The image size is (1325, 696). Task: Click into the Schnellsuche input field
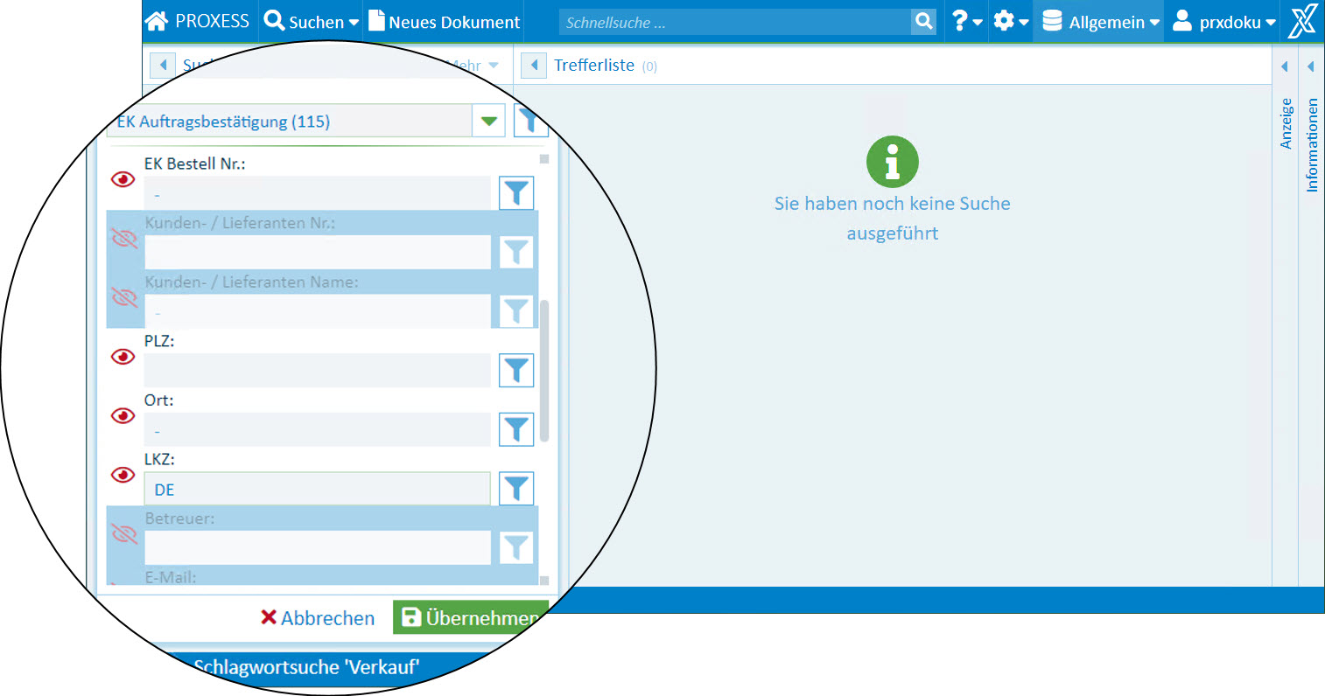(x=733, y=23)
